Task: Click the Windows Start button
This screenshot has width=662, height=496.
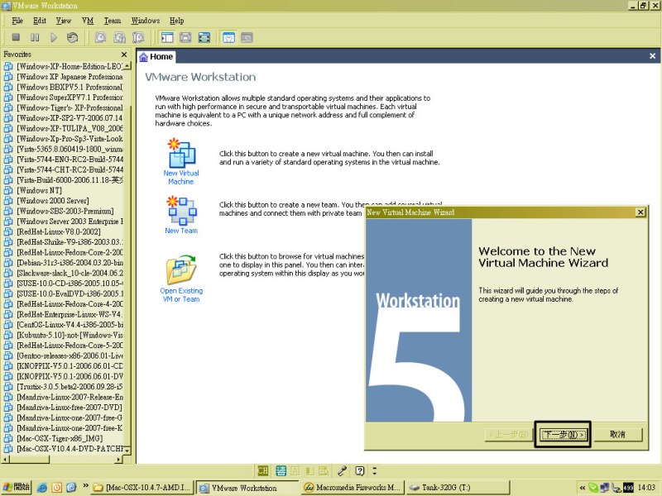Action: 16,488
